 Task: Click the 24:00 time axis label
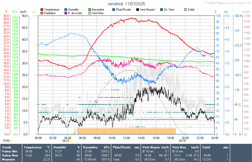point(214,138)
